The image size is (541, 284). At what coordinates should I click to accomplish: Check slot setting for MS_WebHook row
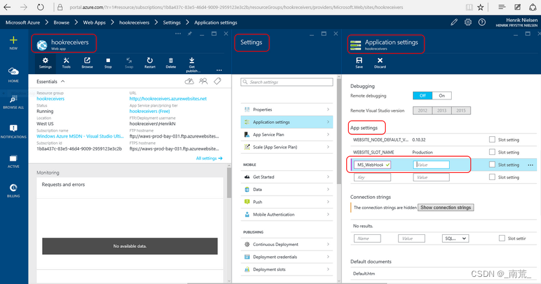click(x=492, y=165)
